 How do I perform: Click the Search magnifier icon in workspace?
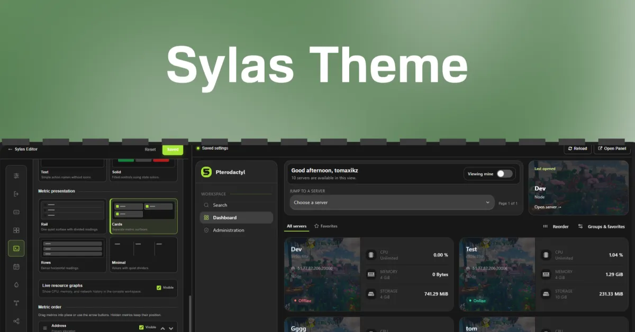(x=206, y=205)
